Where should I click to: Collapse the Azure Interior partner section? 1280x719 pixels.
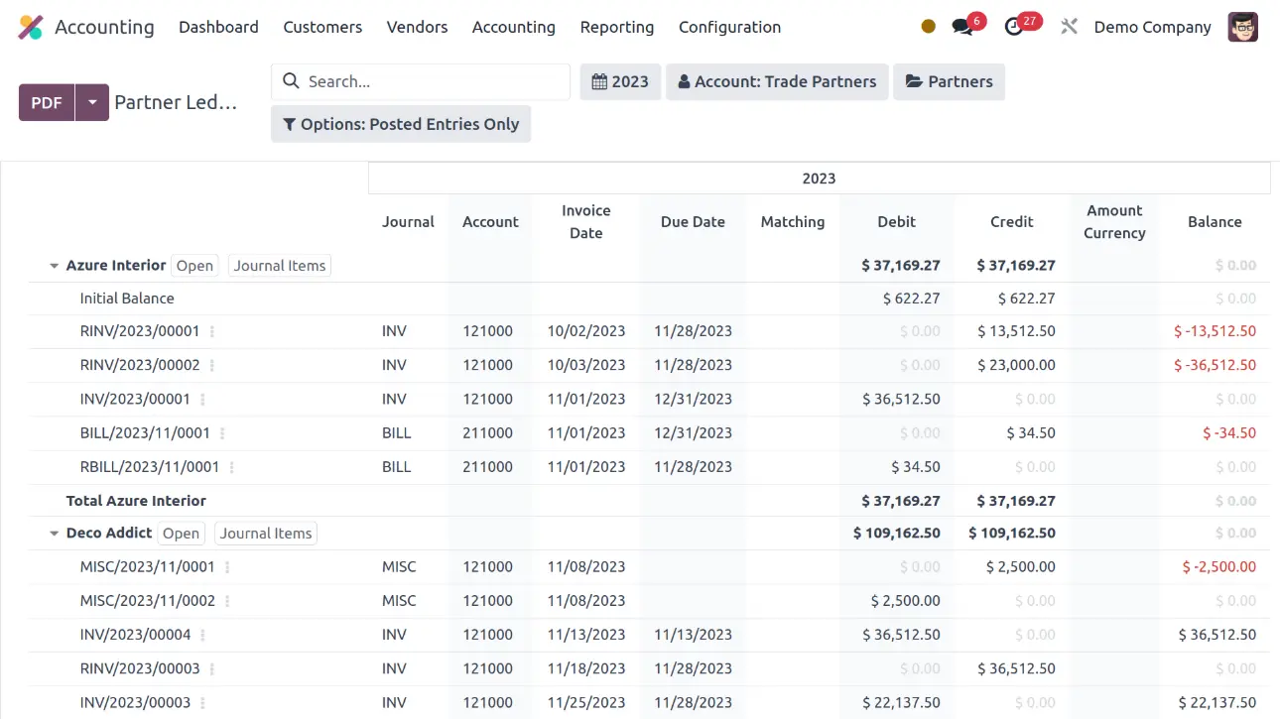pos(54,266)
